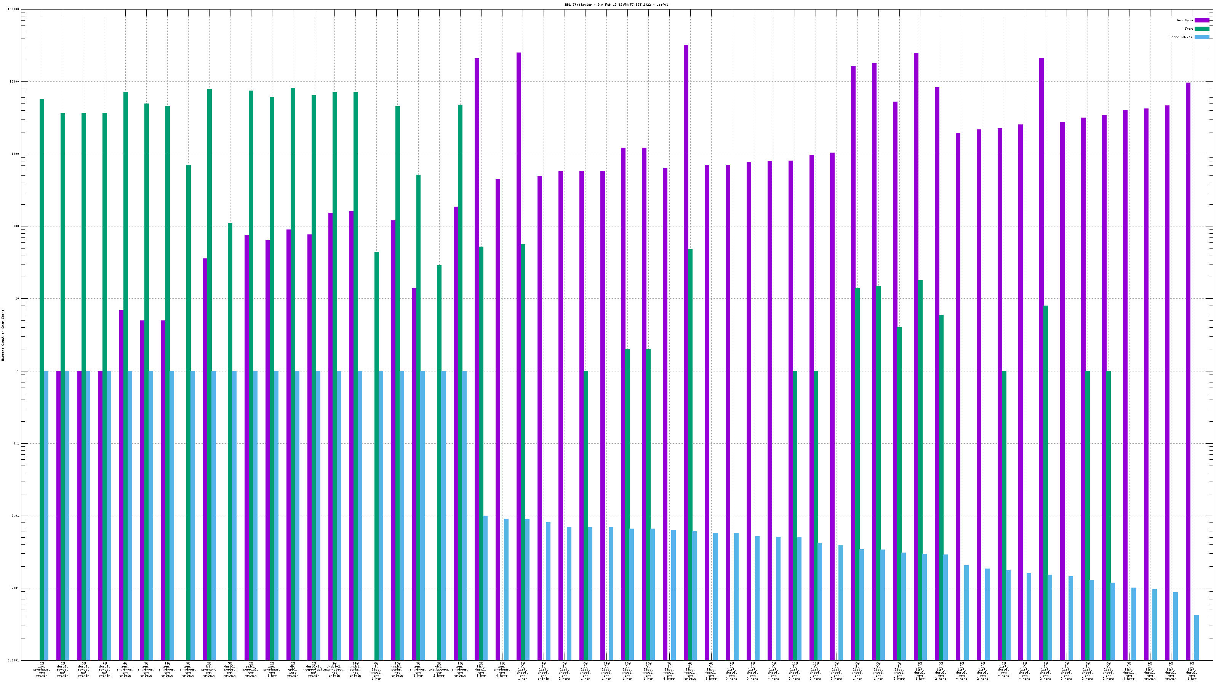Click the RBL Statistics chart title
Image resolution: width=1219 pixels, height=685 pixels.
pyautogui.click(x=616, y=5)
